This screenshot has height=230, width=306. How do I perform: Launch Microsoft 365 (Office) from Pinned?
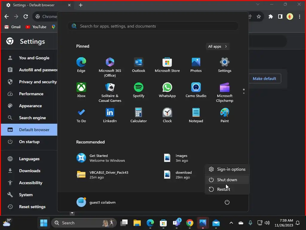(x=110, y=67)
